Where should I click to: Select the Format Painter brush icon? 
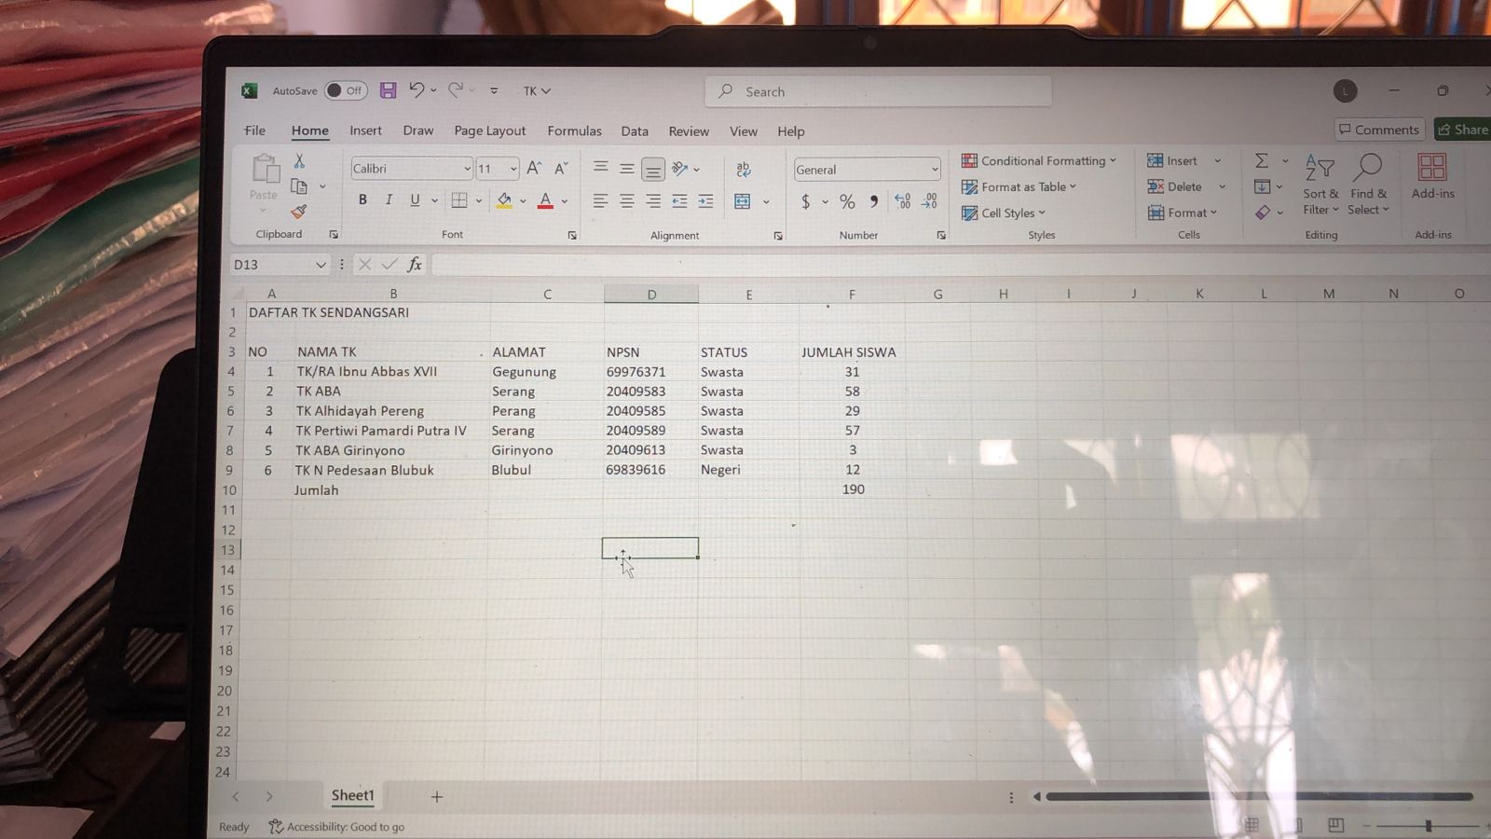tap(298, 212)
